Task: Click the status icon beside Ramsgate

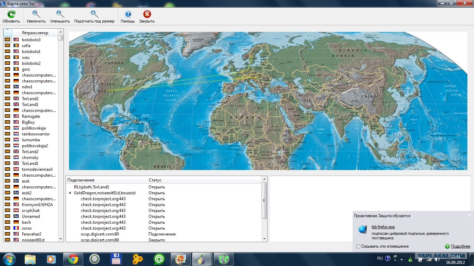Action: click(8, 116)
